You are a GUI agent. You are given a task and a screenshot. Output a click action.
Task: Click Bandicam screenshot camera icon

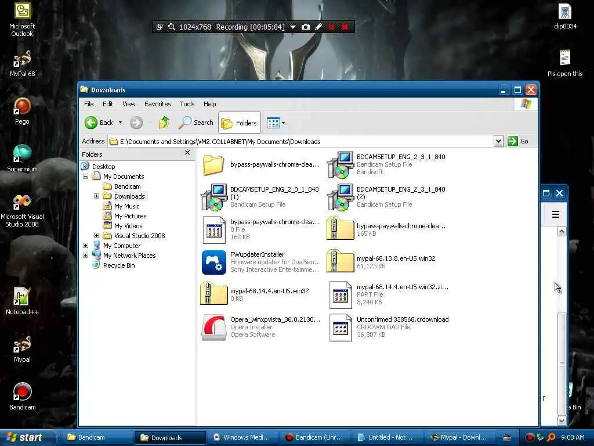tap(305, 27)
